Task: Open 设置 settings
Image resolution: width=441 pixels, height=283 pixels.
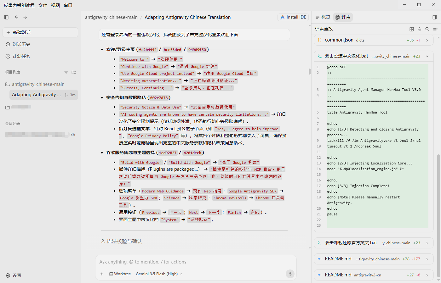Action: (x=14, y=275)
